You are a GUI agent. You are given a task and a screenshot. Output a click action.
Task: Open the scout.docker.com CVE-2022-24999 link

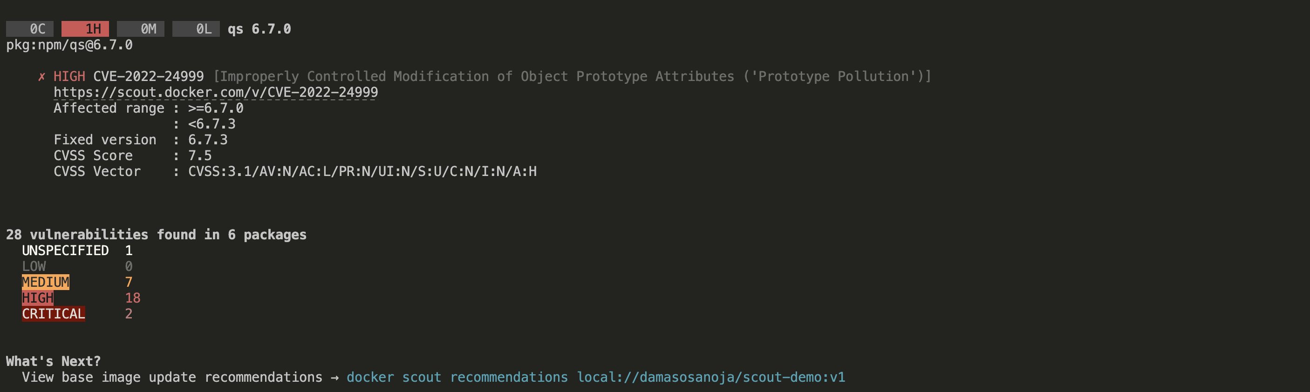[x=216, y=93]
